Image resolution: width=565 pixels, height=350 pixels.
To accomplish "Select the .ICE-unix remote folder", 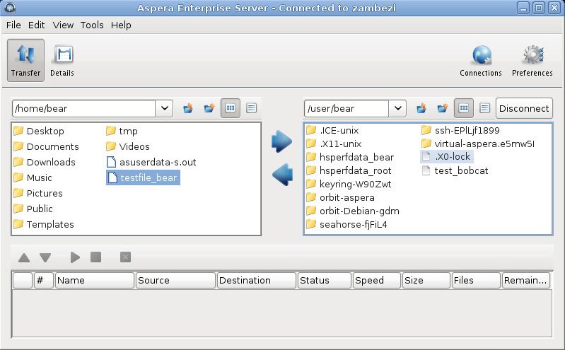I will coord(332,130).
